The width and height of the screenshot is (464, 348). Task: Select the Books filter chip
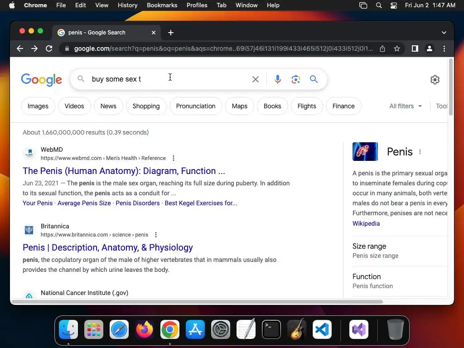[272, 106]
